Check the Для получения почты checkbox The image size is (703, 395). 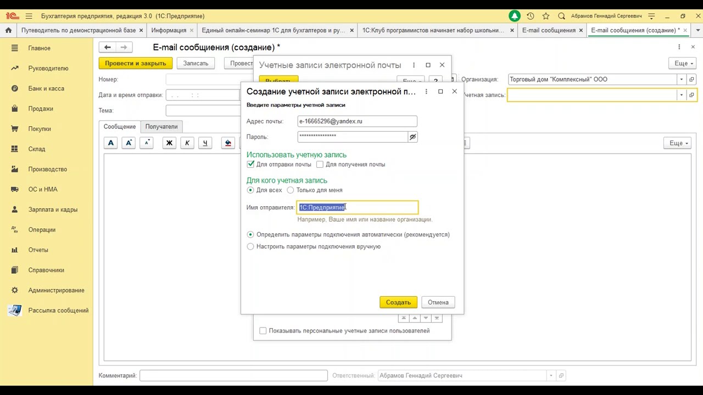320,165
